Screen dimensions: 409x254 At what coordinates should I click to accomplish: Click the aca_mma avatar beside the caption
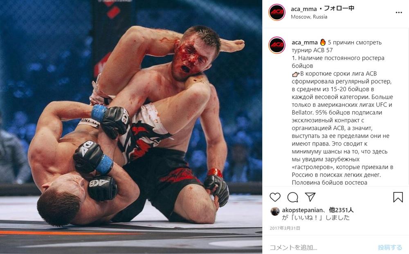277,45
